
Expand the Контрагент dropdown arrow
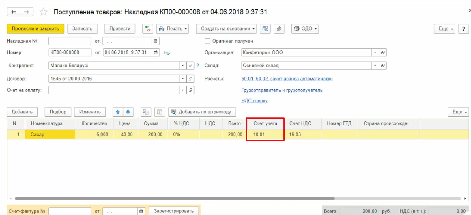click(182, 66)
